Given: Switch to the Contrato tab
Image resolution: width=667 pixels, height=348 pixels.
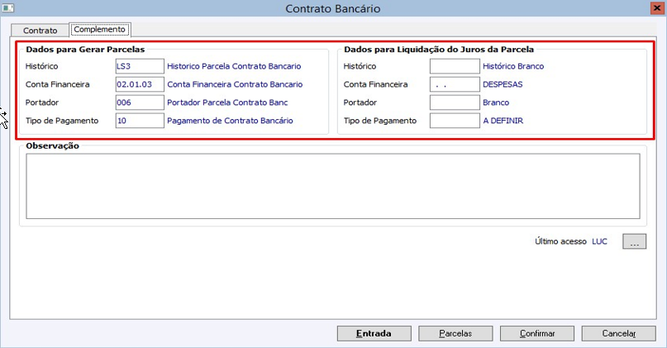Looking at the screenshot, I should click(x=40, y=31).
